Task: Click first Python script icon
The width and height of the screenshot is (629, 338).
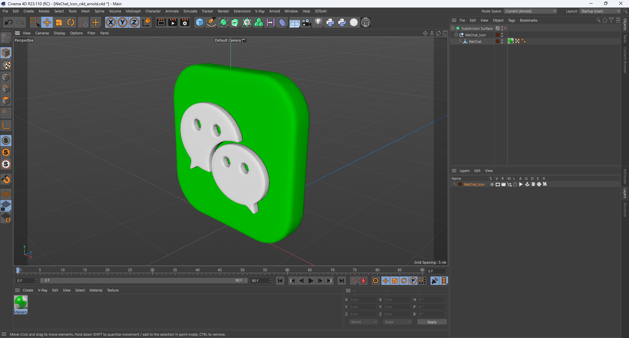Action: [x=330, y=22]
